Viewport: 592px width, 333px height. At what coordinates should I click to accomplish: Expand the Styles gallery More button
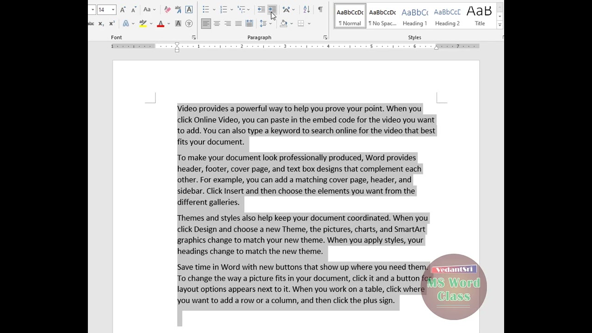(x=499, y=25)
